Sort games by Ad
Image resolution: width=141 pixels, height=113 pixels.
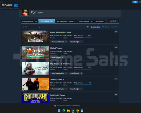pos(103,27)
